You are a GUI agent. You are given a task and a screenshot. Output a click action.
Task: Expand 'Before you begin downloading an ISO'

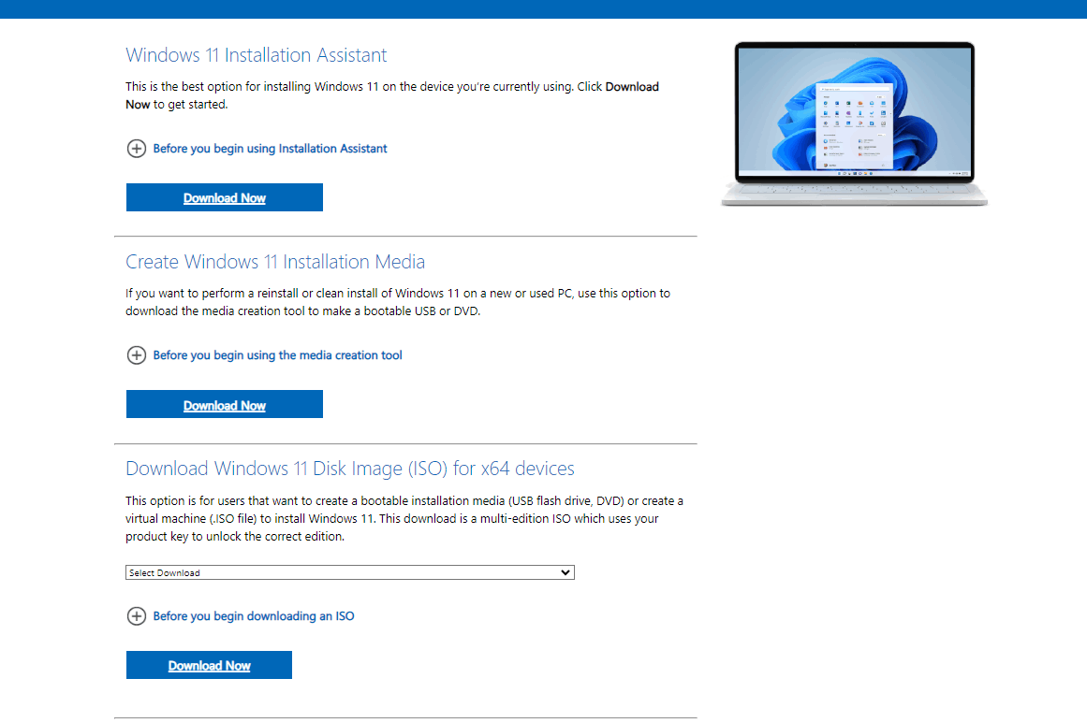tap(254, 616)
